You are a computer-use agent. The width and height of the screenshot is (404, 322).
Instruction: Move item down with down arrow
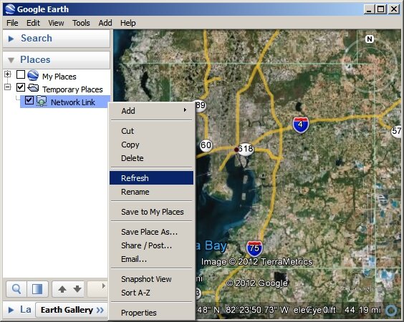[x=77, y=289]
